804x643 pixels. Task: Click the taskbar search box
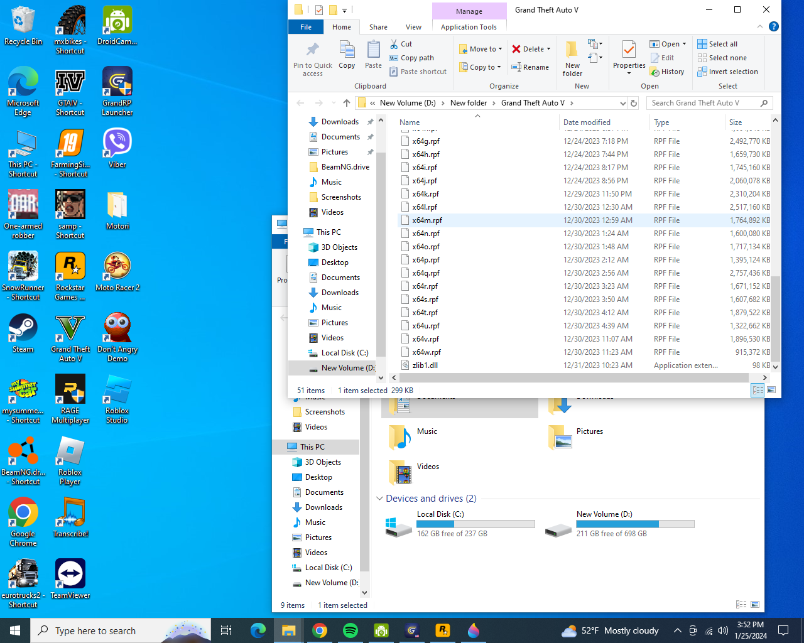click(x=121, y=630)
